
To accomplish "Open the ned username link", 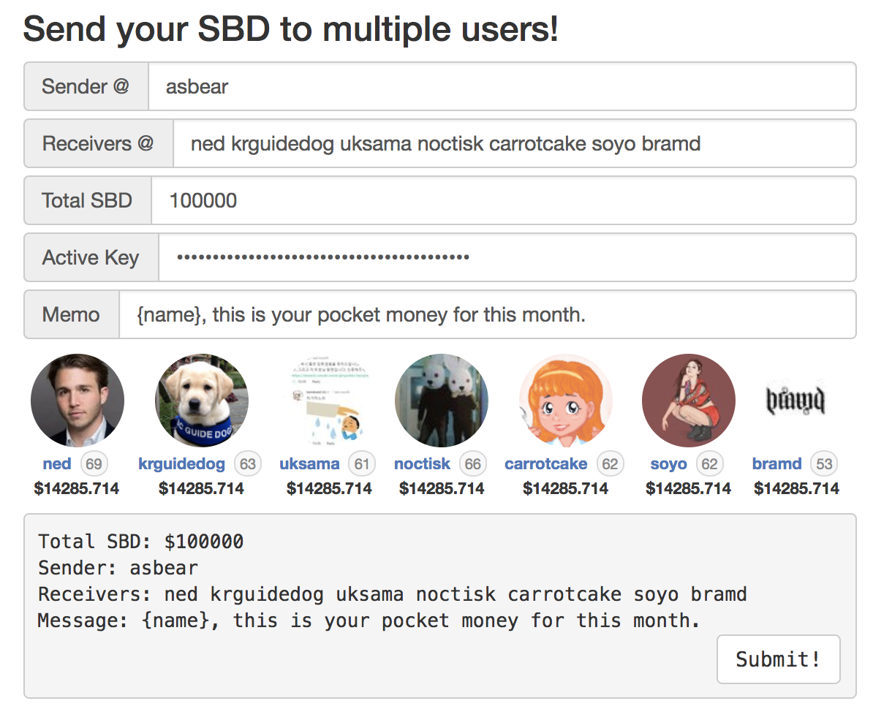I will [x=57, y=464].
